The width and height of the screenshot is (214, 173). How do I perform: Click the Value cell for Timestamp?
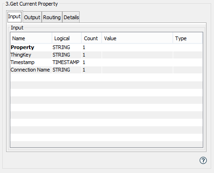(137, 62)
